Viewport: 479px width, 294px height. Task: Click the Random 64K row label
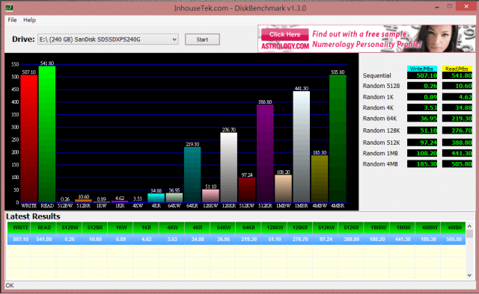pyautogui.click(x=379, y=119)
